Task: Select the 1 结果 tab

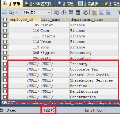Action: coord(12,4)
